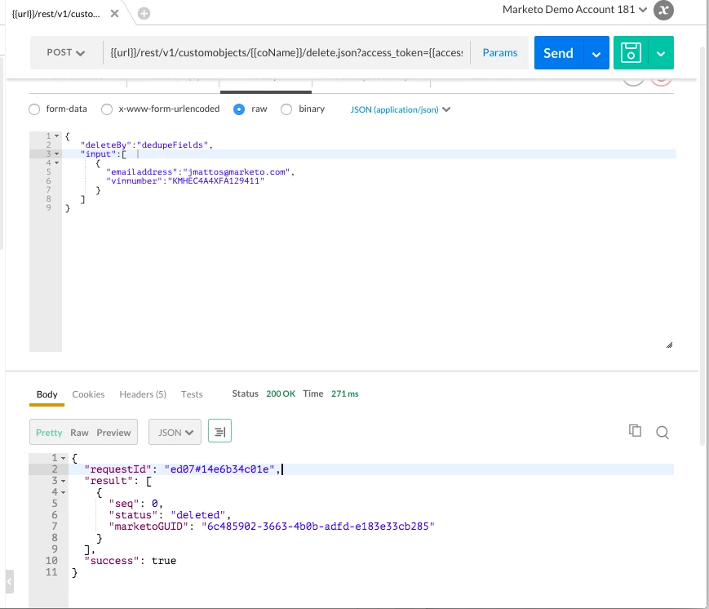Open the POST method dropdown
Screen dimensions: 709x609
click(x=66, y=52)
